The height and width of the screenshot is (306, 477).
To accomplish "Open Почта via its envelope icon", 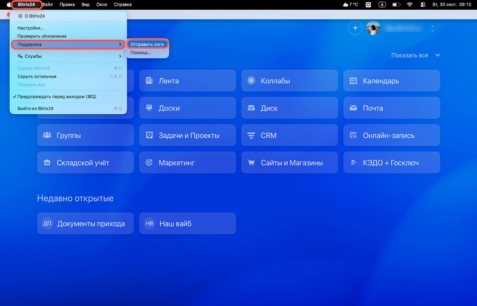I will (353, 108).
